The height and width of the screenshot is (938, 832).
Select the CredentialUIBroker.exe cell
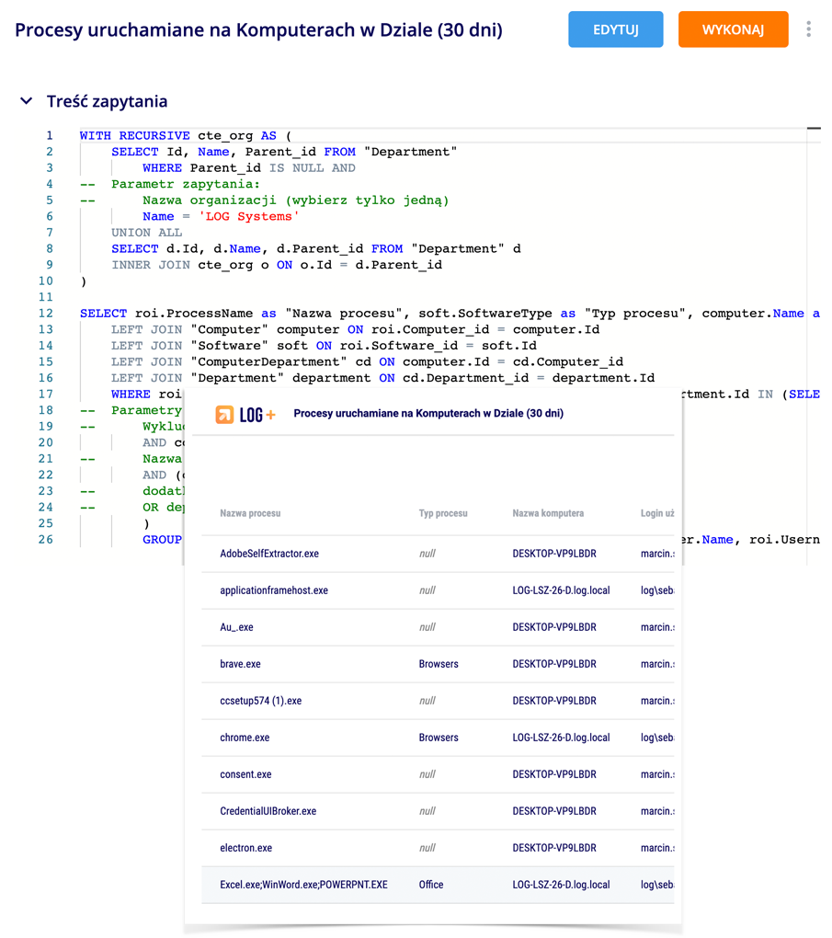(x=268, y=811)
